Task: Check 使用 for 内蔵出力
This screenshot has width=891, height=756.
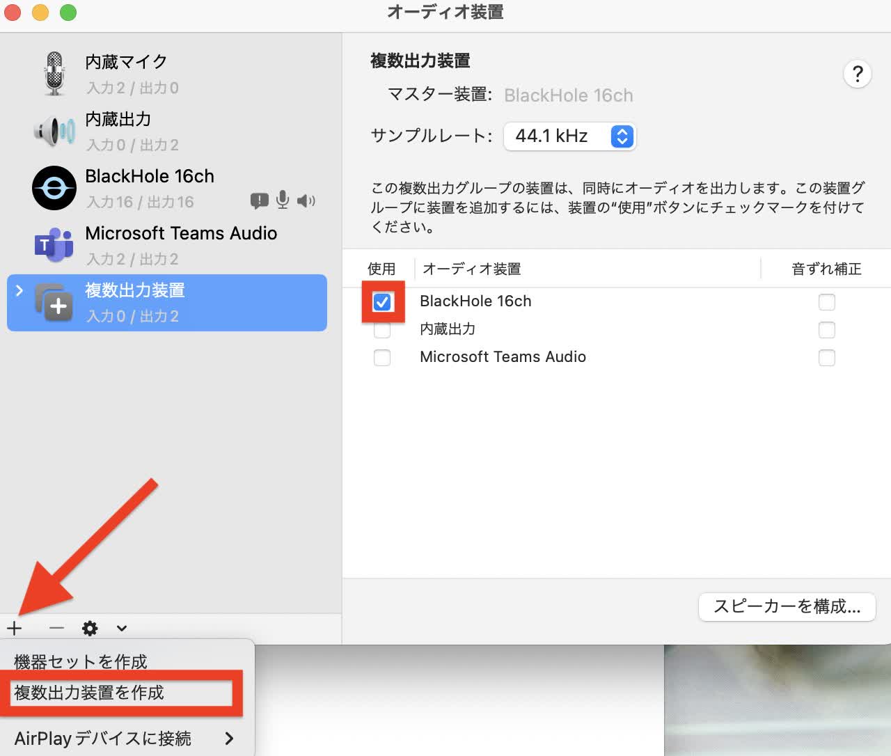Action: (x=382, y=330)
